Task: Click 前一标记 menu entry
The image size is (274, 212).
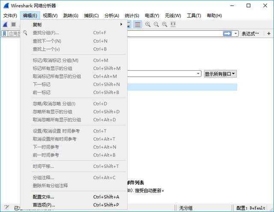Action: (x=74, y=92)
